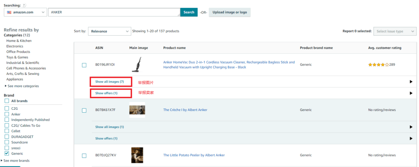
Task: Check the DURAGADGET brand checkbox
Action: click(7, 137)
